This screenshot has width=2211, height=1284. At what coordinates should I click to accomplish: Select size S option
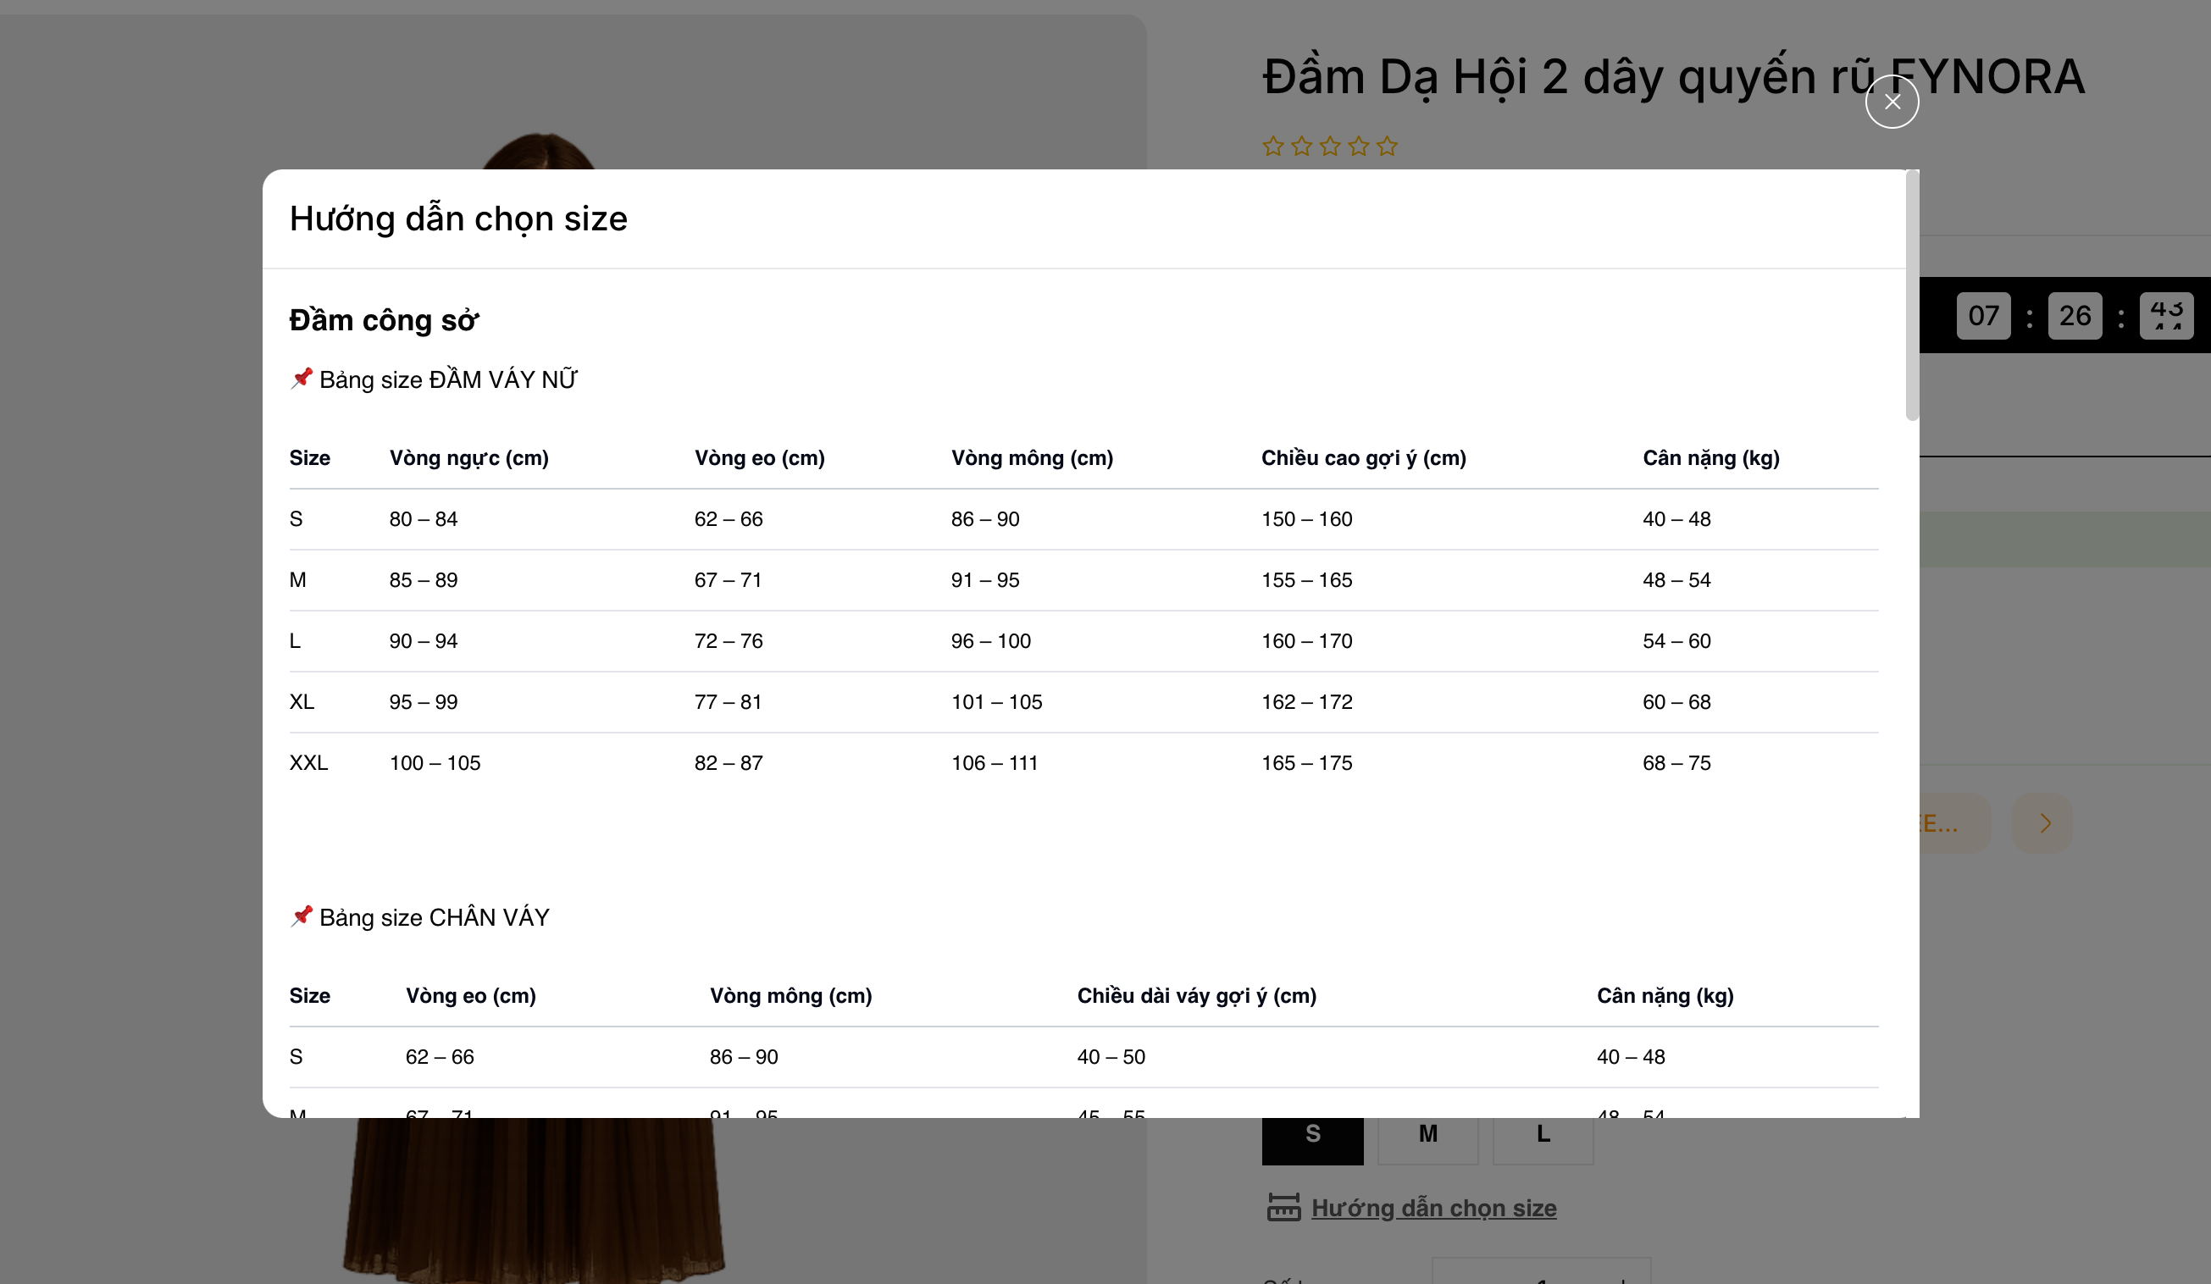click(x=1312, y=1137)
